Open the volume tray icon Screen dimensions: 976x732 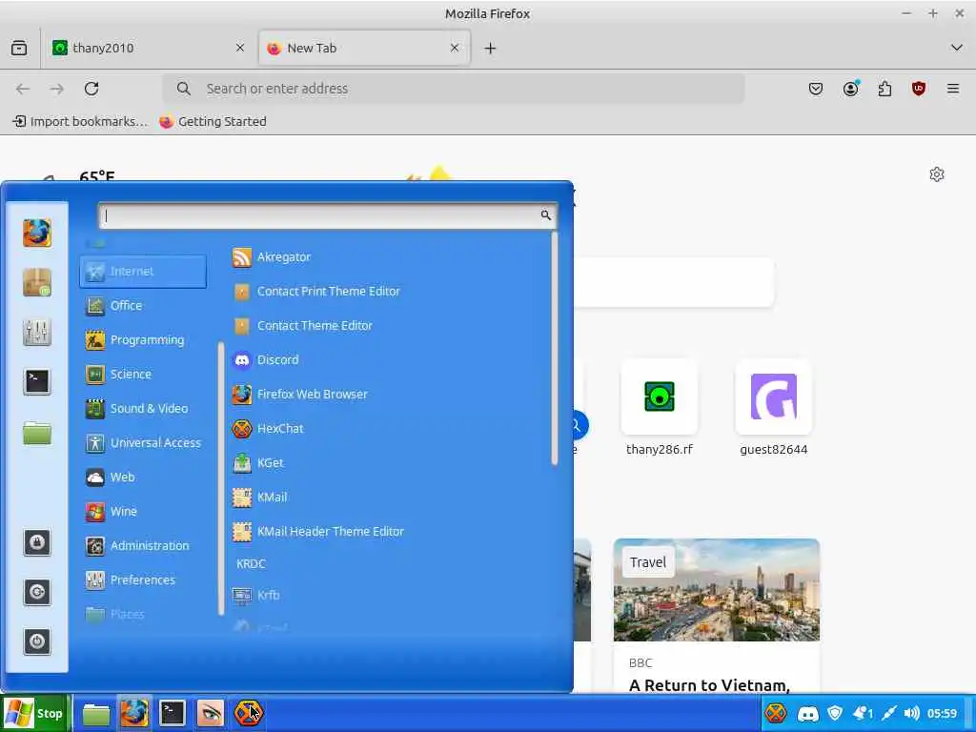[912, 713]
